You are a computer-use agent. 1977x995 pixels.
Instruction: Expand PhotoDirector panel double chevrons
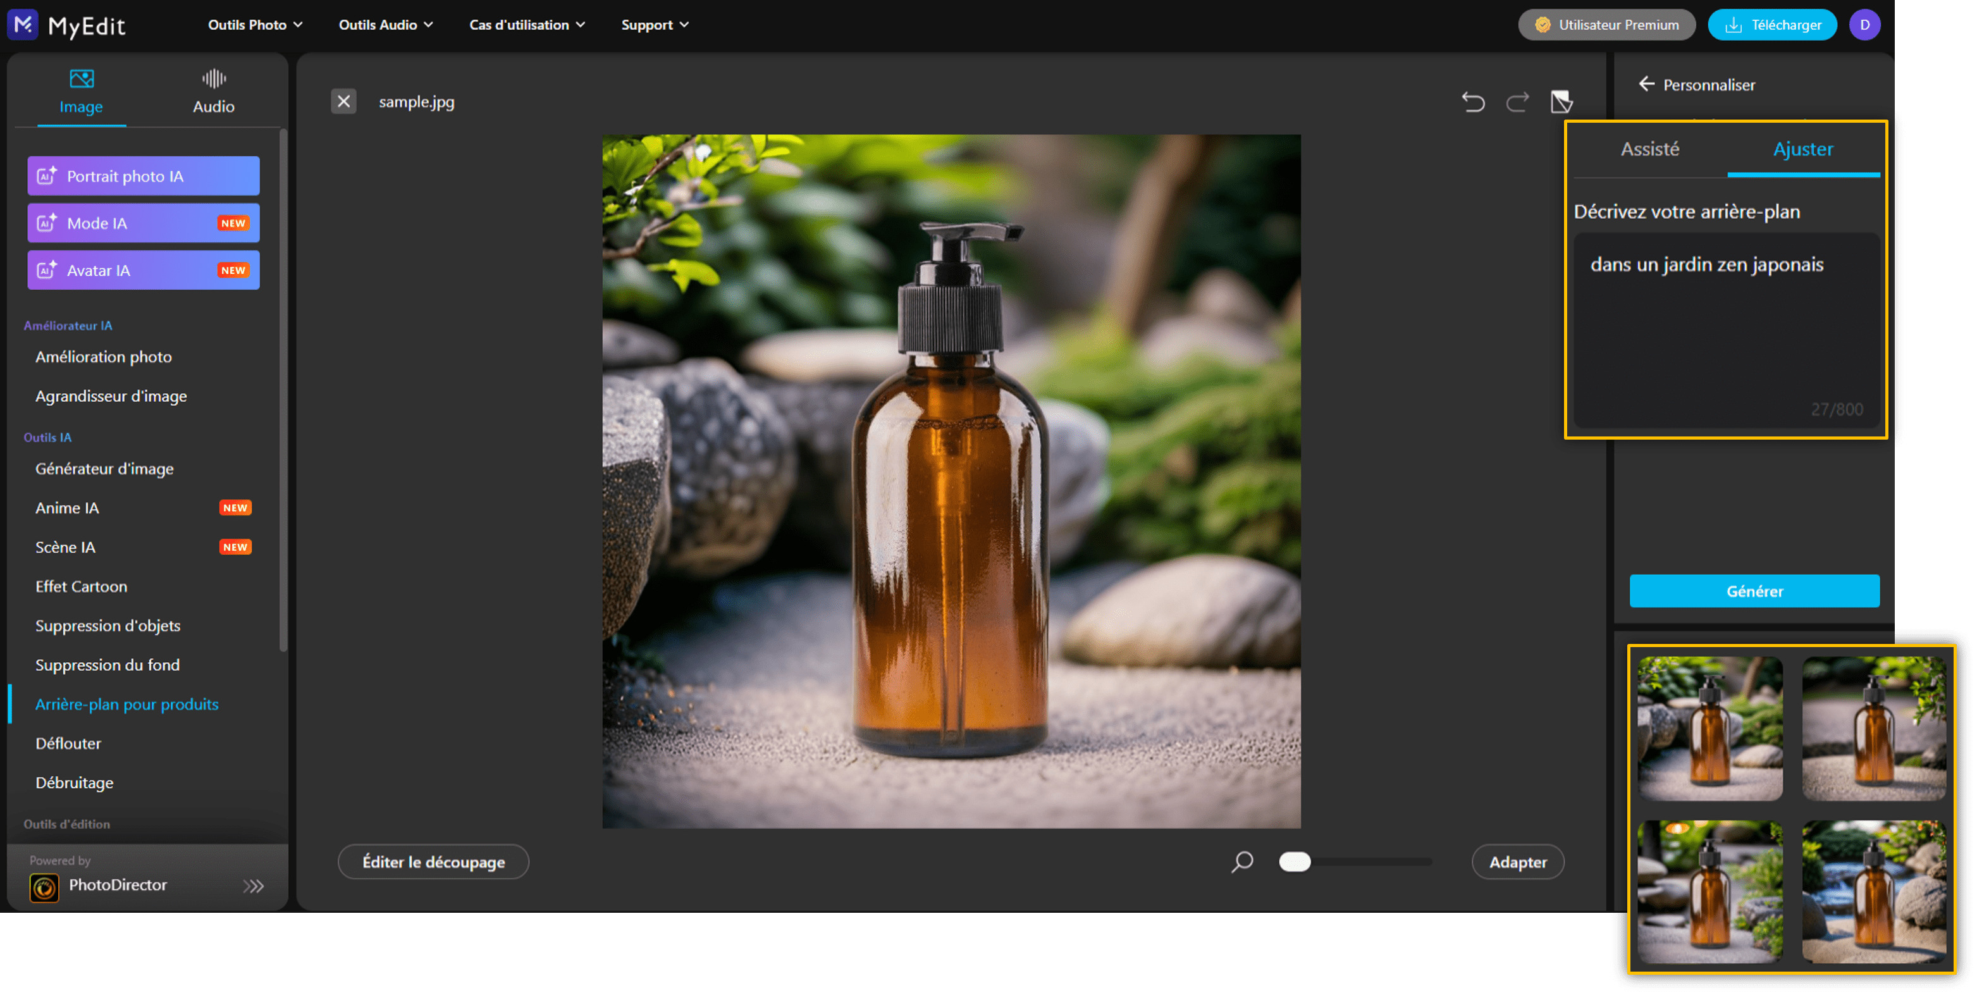[x=253, y=886]
